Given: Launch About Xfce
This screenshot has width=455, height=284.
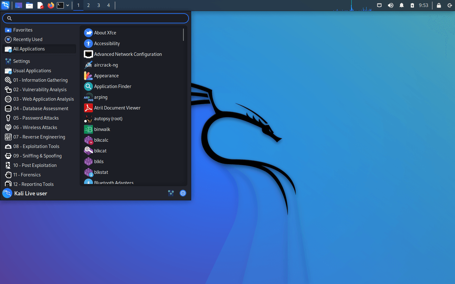Looking at the screenshot, I should [132, 33].
